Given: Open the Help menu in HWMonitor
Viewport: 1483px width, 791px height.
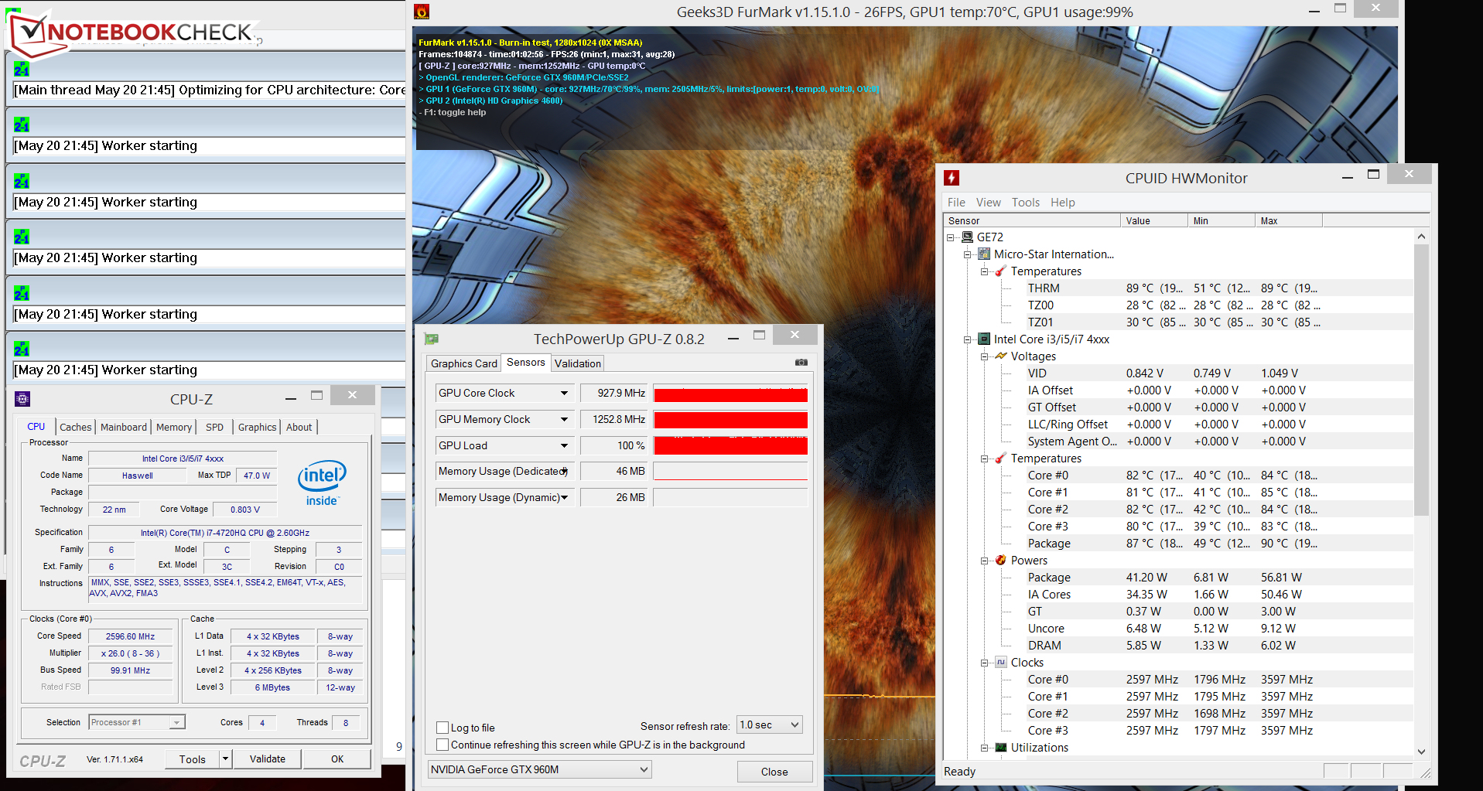Looking at the screenshot, I should (1063, 203).
